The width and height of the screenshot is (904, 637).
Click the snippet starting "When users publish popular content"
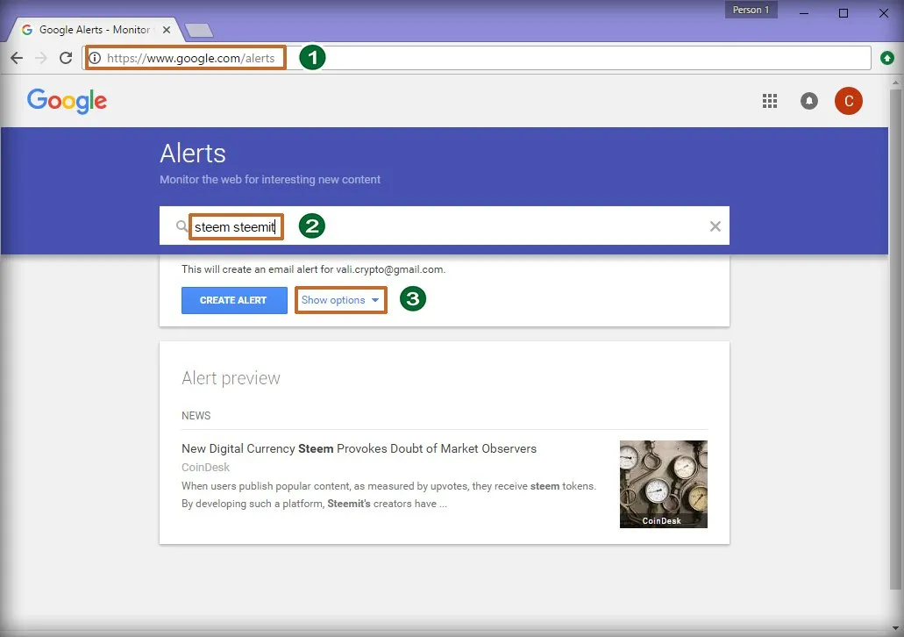(x=388, y=495)
